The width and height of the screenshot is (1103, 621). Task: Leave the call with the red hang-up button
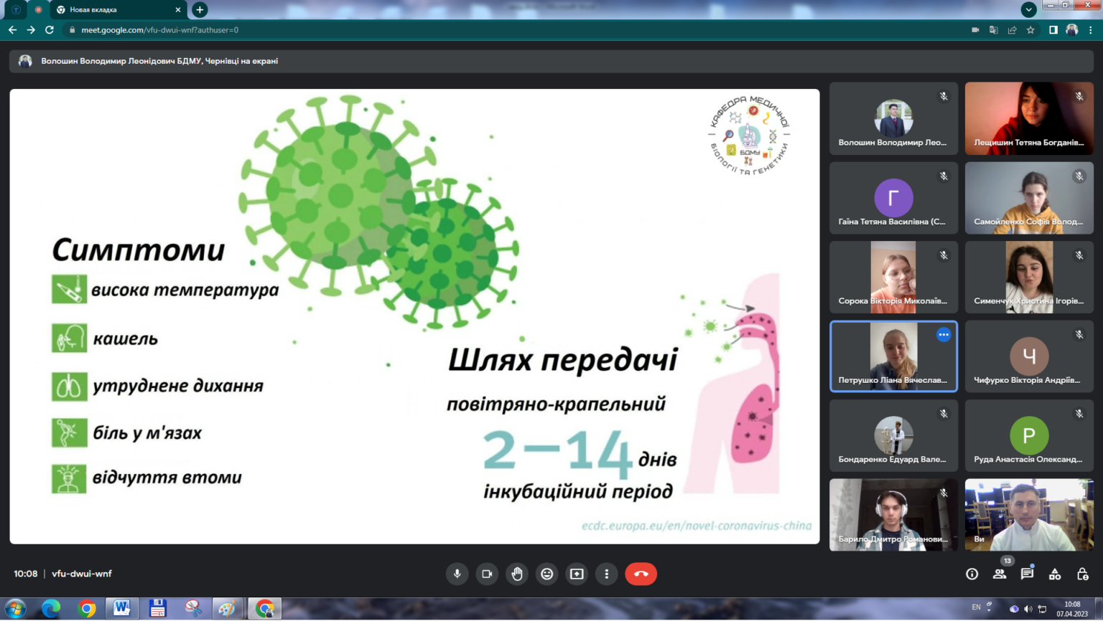[x=641, y=574]
